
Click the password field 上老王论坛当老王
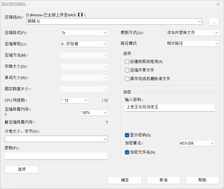[x=170, y=108]
